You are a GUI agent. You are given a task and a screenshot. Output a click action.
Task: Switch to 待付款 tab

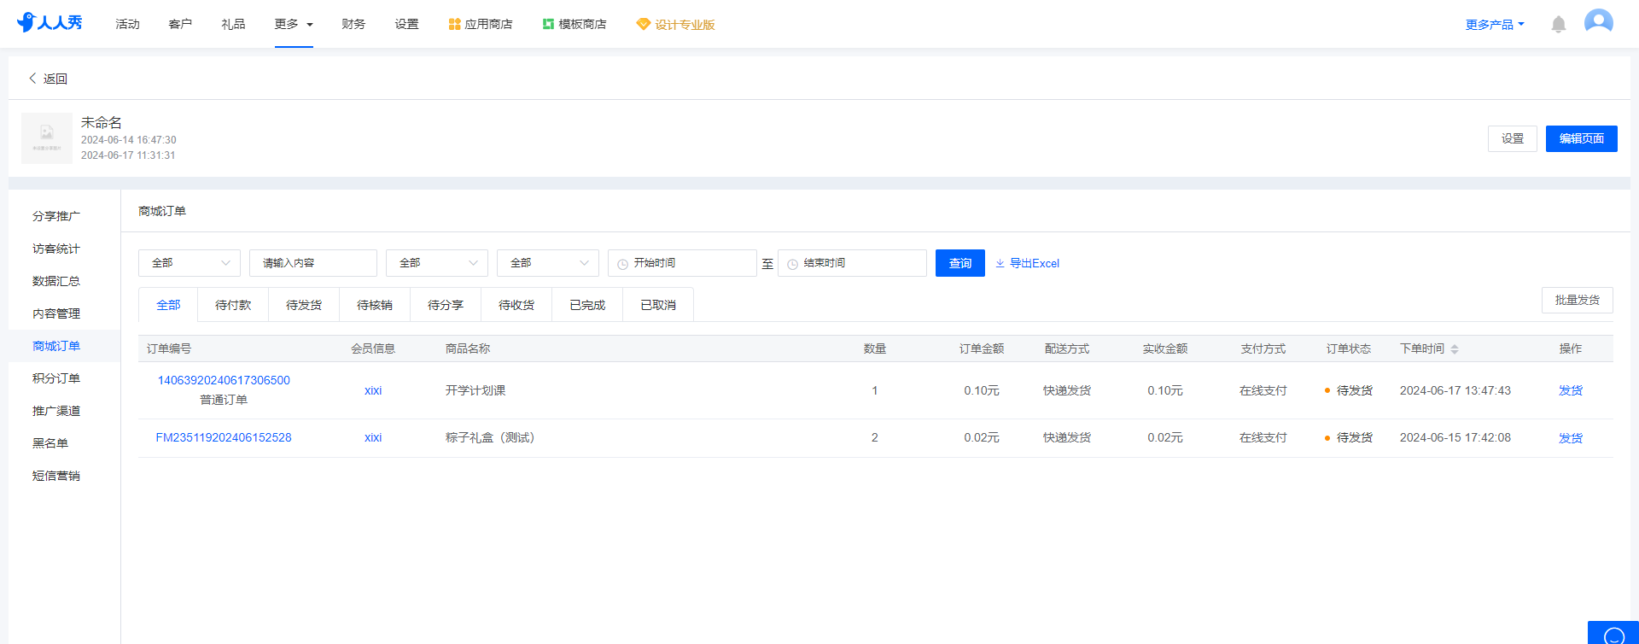coord(233,305)
